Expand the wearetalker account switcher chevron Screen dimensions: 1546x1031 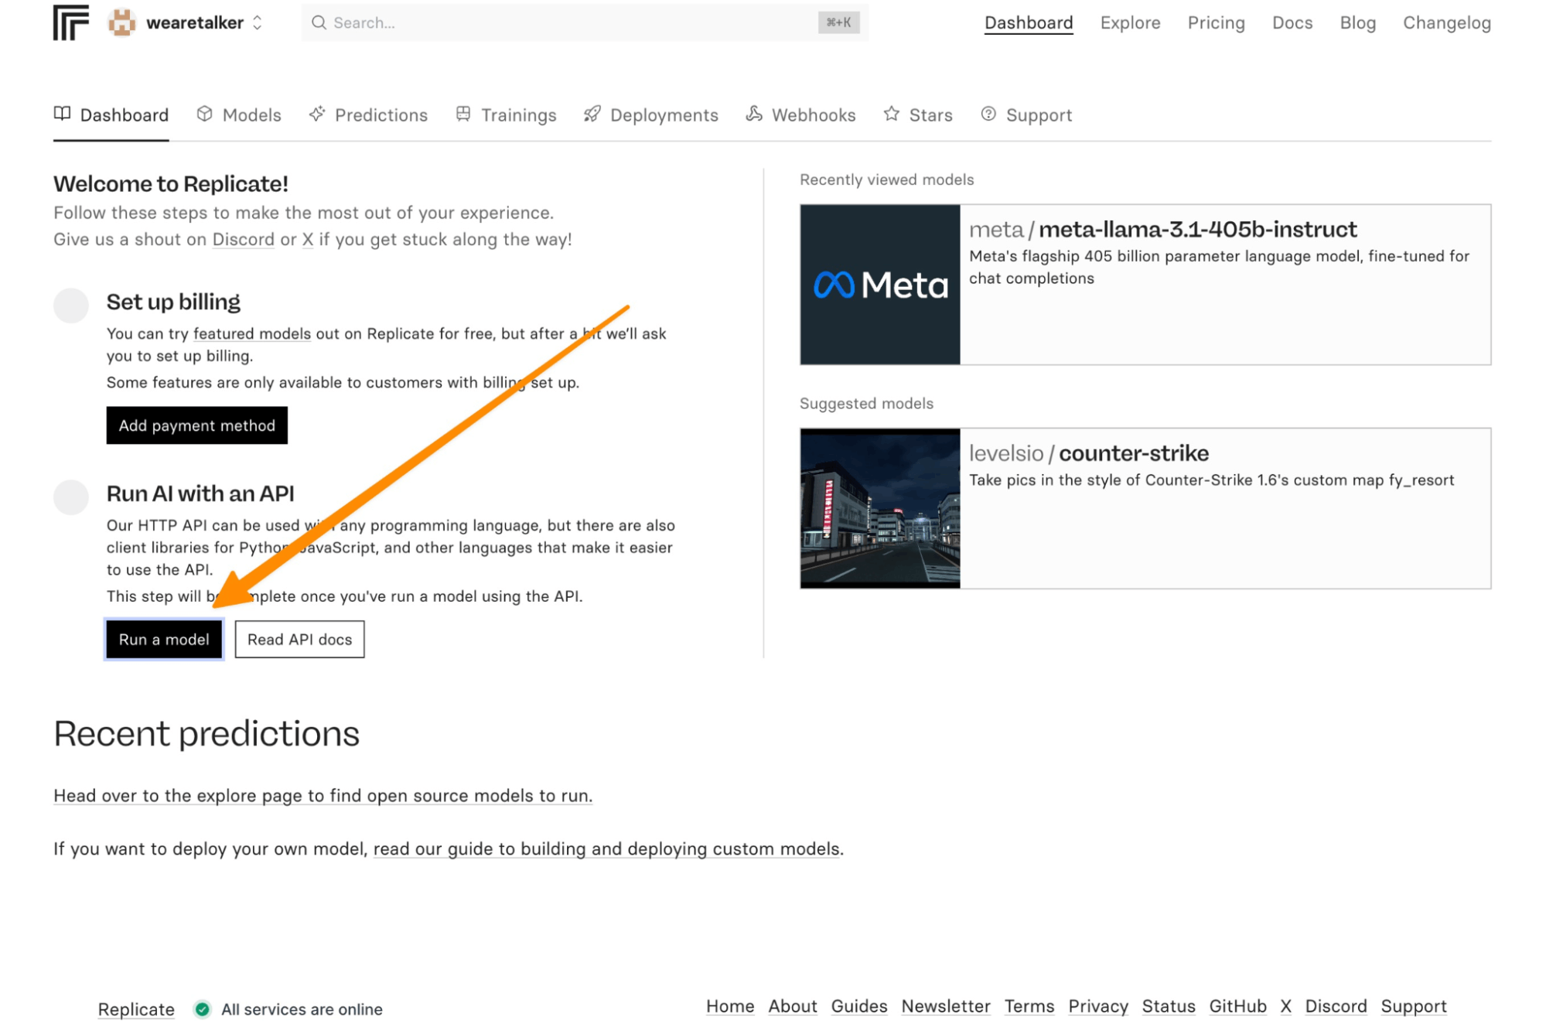pyautogui.click(x=258, y=22)
